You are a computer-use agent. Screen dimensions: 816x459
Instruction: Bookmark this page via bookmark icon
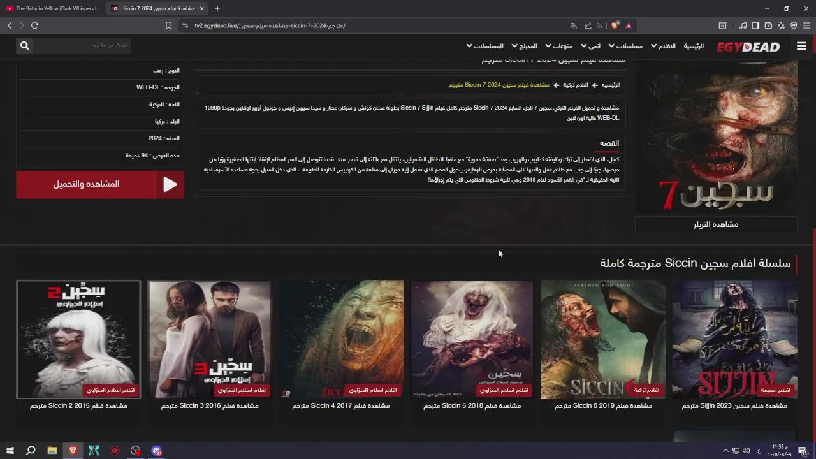point(168,25)
